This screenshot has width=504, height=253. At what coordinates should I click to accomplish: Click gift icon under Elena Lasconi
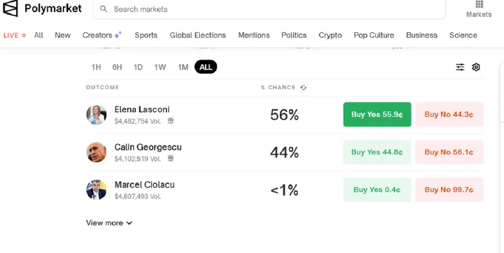click(x=171, y=121)
